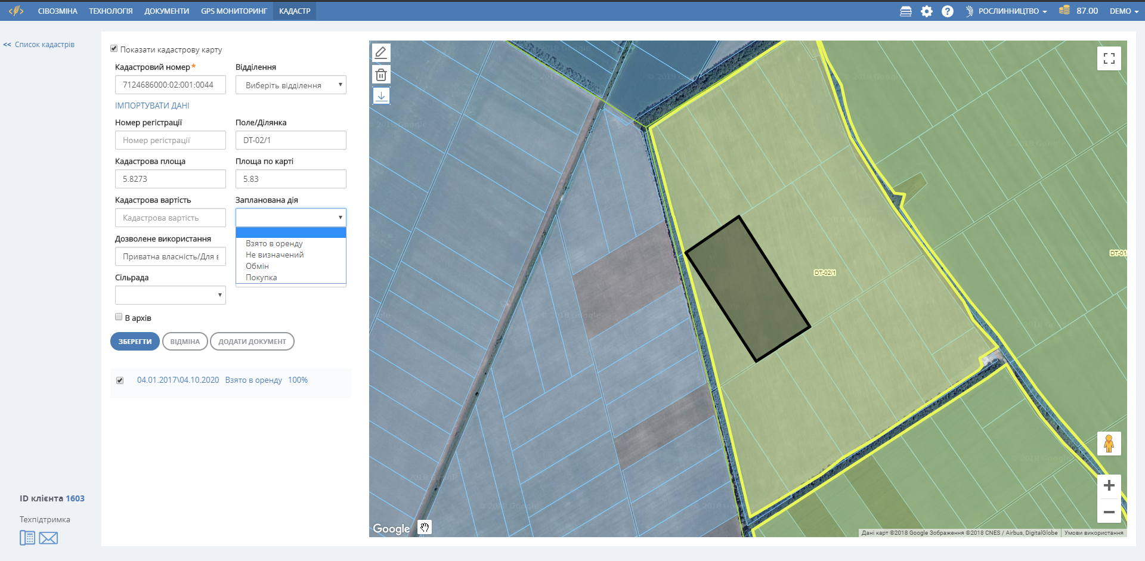
Task: Click into 'Кадастрова вартість' input field
Action: pos(170,218)
